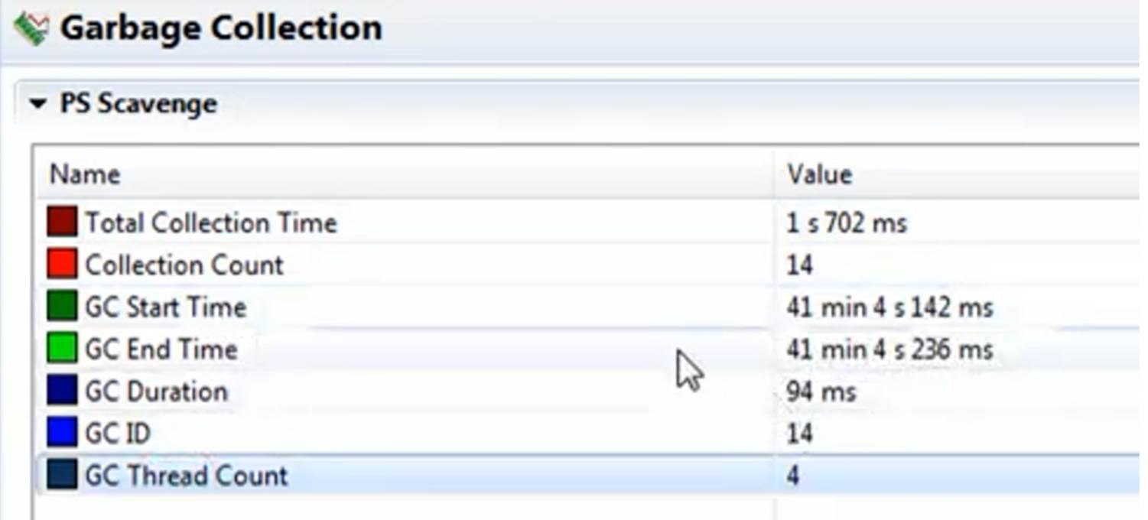Click the Total Collection Time color swatch
This screenshot has width=1148, height=520.
(x=62, y=223)
